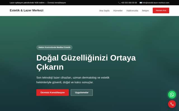Click the envelope email icon in top bar
Viewport: 179px width, 111px height.
[141, 3]
